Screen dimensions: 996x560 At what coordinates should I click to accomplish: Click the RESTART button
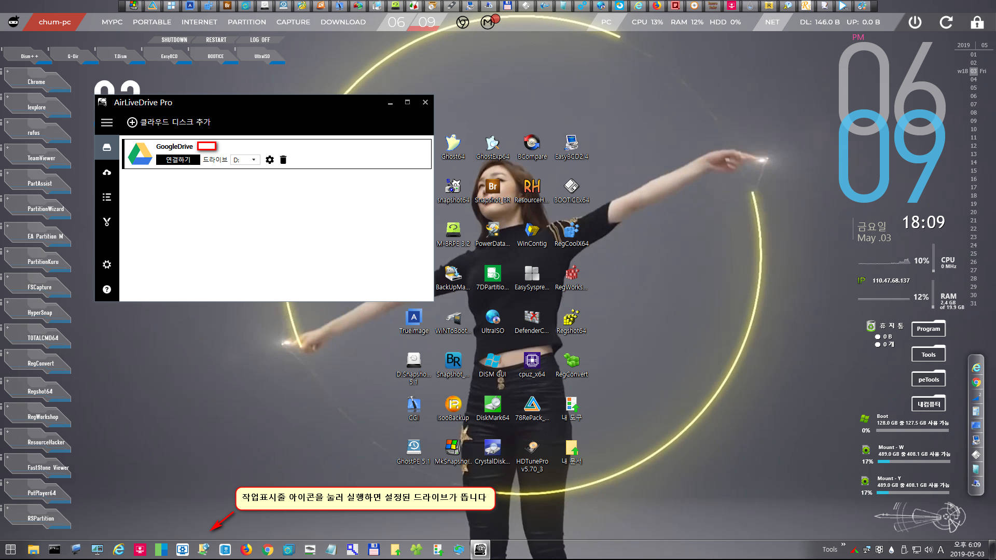216,40
